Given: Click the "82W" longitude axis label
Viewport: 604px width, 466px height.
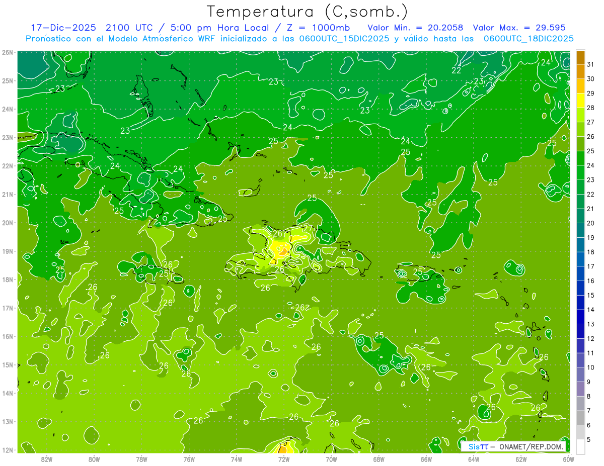Looking at the screenshot, I should [x=47, y=459].
